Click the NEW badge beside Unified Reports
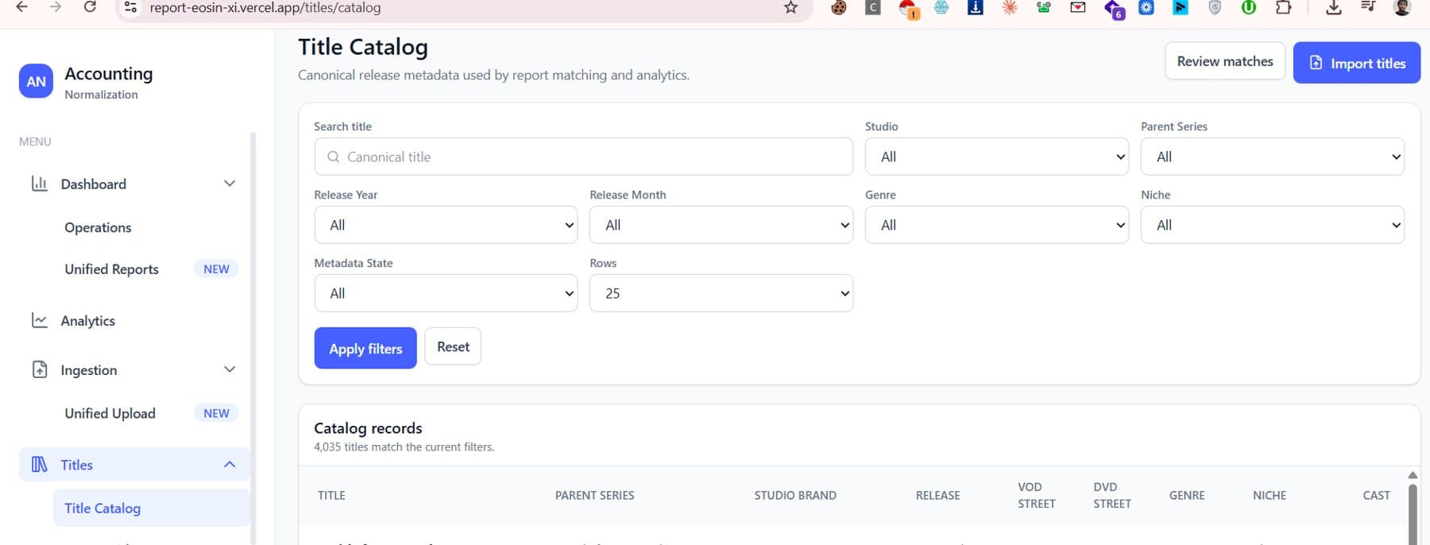Viewport: 1430px width, 545px height. click(x=216, y=269)
